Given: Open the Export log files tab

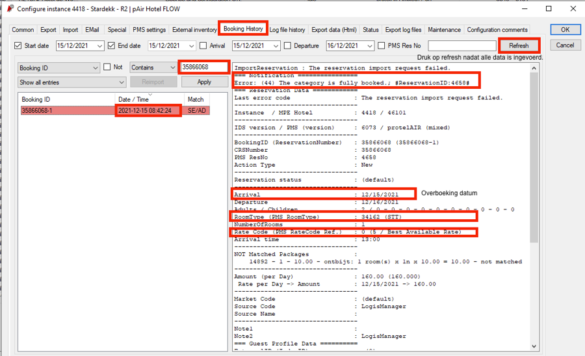Looking at the screenshot, I should (x=403, y=30).
